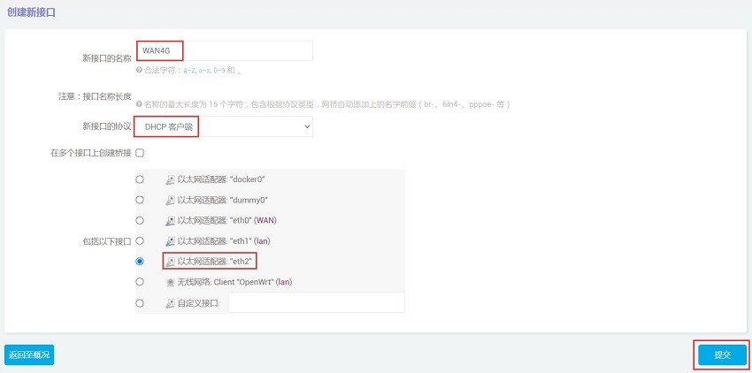
Task: Click the 自定义接口: label text
Action: point(198,303)
